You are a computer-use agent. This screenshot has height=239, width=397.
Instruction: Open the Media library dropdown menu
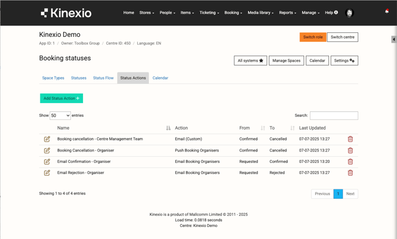[x=260, y=13]
